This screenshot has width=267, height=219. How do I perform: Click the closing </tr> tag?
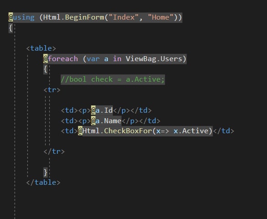tap(54, 151)
